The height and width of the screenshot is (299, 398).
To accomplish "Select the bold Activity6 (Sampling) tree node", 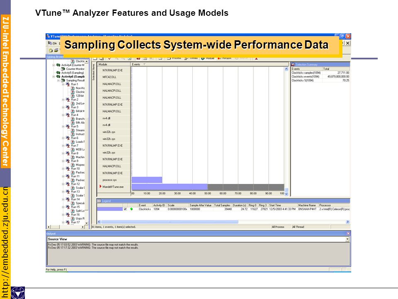I will (73, 76).
